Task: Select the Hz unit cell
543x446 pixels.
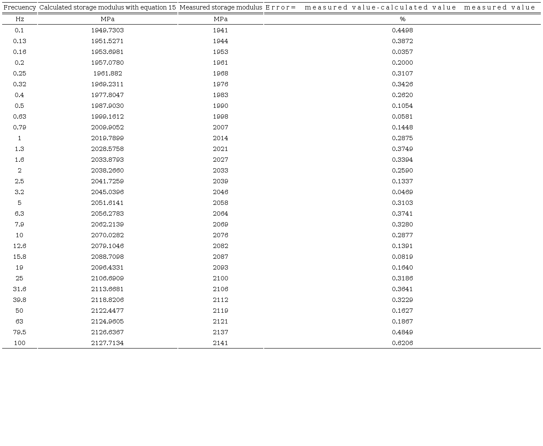Action: coord(19,19)
